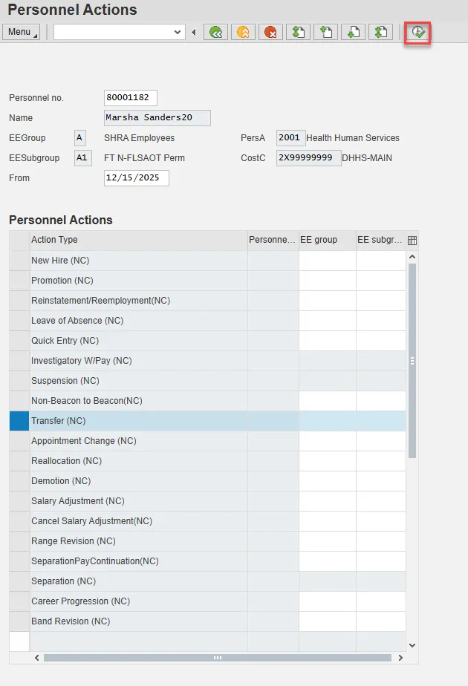Open the Menu button
This screenshot has width=468, height=686.
pyautogui.click(x=22, y=32)
